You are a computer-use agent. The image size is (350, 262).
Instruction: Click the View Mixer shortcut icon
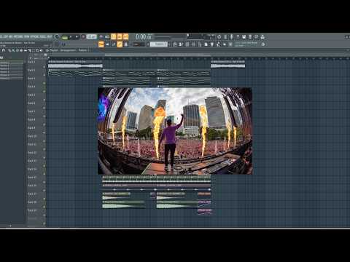193,44
